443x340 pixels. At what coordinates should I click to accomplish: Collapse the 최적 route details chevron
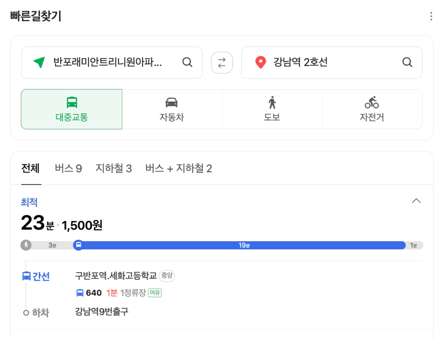point(416,201)
